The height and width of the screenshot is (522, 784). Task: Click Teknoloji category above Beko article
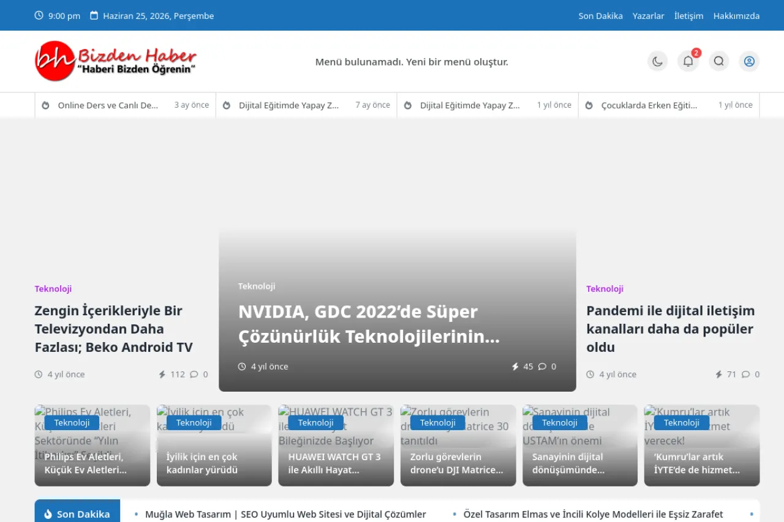[53, 288]
